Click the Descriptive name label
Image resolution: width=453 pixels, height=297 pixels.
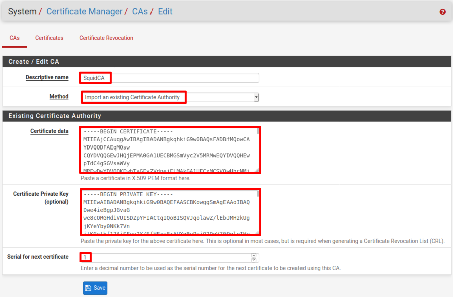[x=47, y=78]
